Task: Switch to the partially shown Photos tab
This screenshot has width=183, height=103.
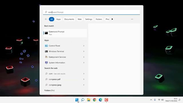Action: coord(107,19)
